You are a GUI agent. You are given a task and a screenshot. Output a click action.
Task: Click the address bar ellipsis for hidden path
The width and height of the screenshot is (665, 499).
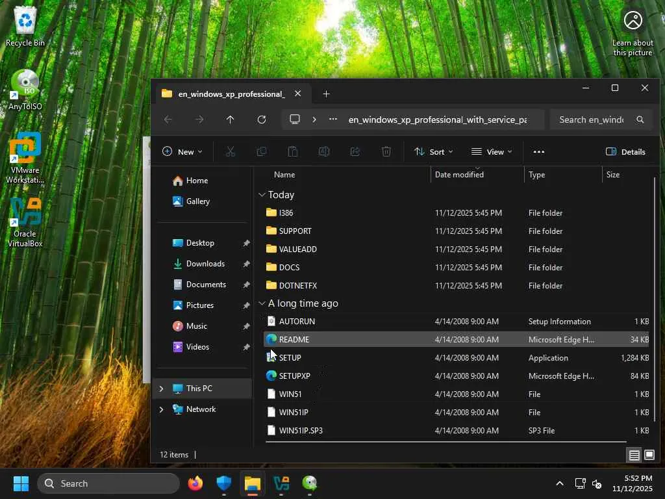(333, 120)
